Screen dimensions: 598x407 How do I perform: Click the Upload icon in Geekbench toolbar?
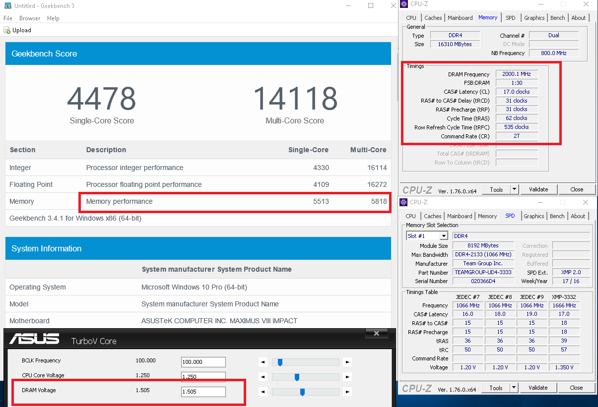pos(7,30)
